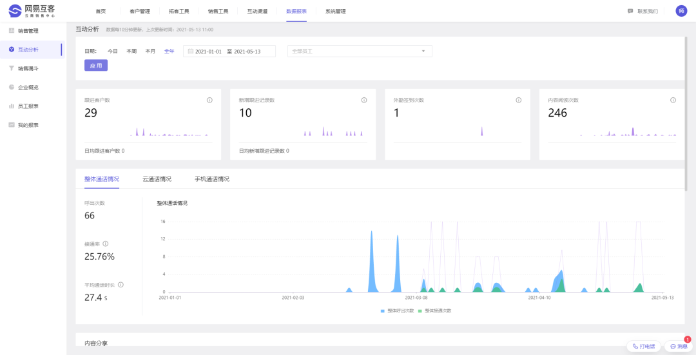Click the 应用 apply button
Image resolution: width=696 pixels, height=355 pixels.
96,65
